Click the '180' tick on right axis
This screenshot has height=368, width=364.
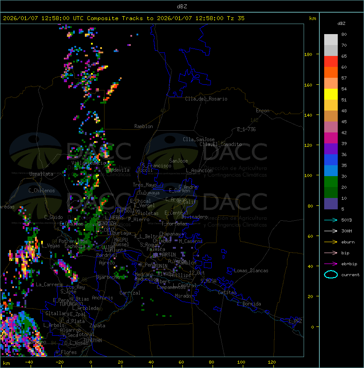tap(308, 54)
